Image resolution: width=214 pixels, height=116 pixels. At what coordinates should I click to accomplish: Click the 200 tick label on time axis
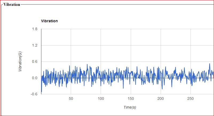pyautogui.click(x=161, y=99)
